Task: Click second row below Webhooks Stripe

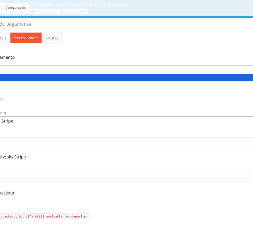Action: click(x=126, y=178)
